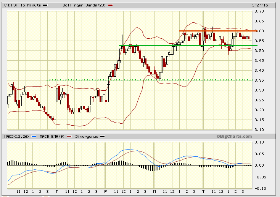Image resolution: width=280 pixels, height=197 pixels.
Task: Click the "F" day marker on time axis
Action: (106, 191)
